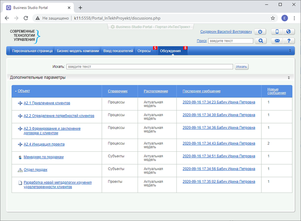Click the org-unit icon beside Отдел продаж

point(20,170)
